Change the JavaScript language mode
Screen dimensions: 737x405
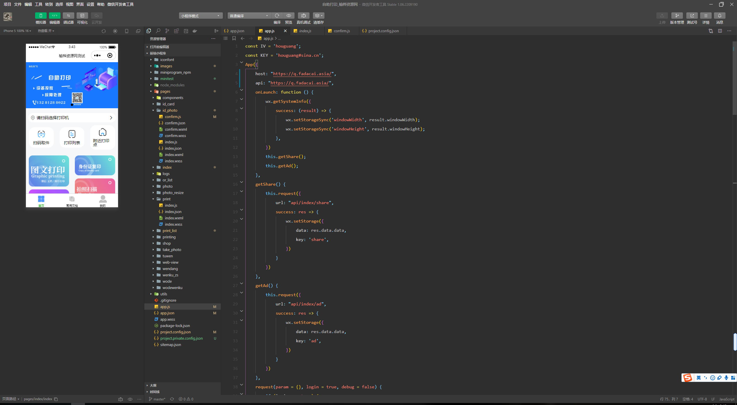pyautogui.click(x=727, y=399)
